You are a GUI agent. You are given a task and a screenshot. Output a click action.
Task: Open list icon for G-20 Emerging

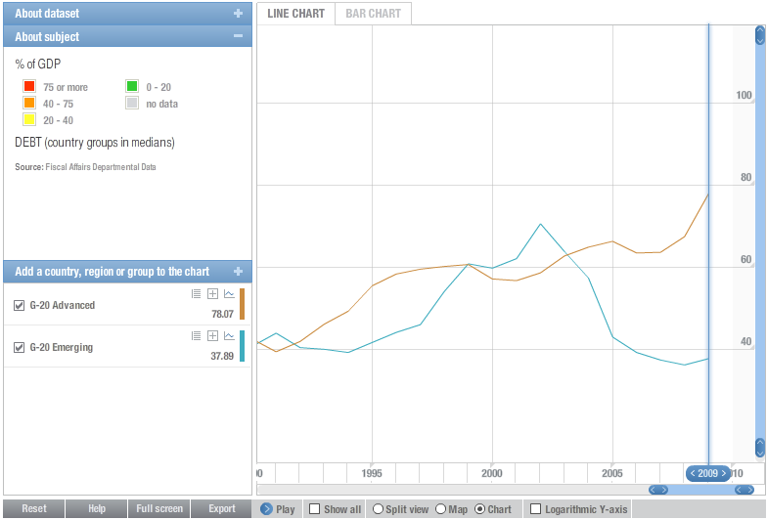pos(196,336)
